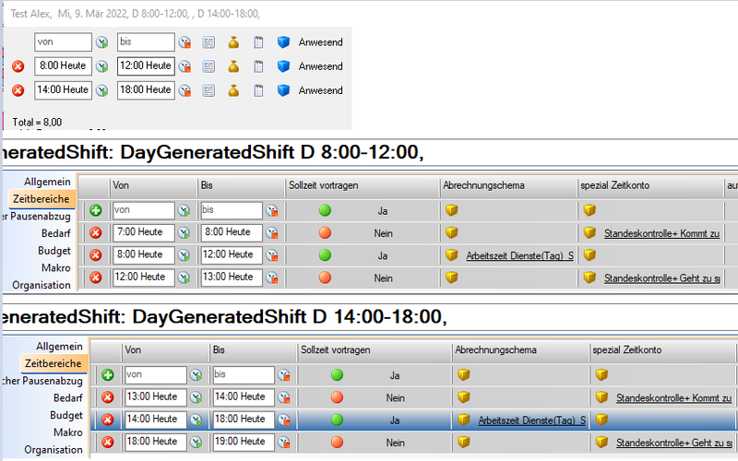Image resolution: width=738 pixels, height=461 pixels.
Task: Delete the 8:00–12:00 entry in top list
Action: (18, 66)
